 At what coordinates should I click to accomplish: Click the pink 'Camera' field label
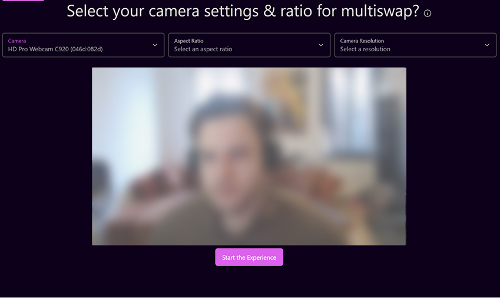coord(17,41)
